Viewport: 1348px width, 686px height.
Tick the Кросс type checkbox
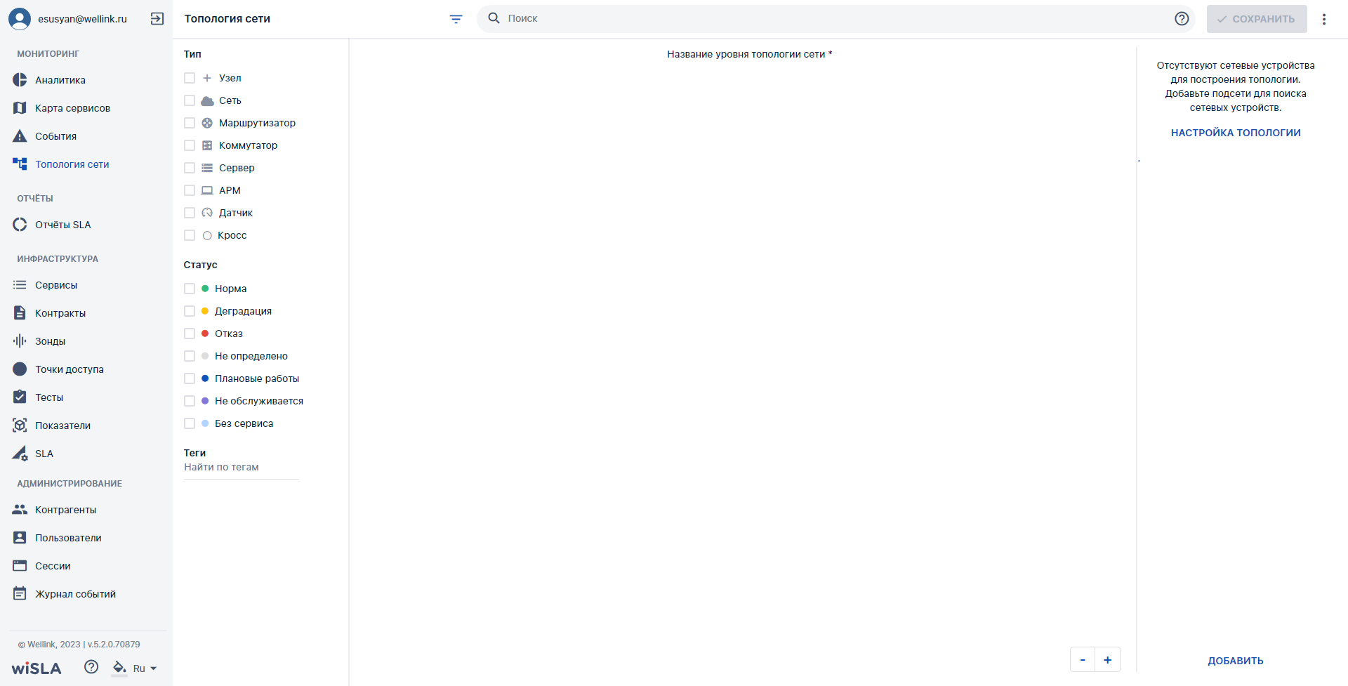coord(190,235)
